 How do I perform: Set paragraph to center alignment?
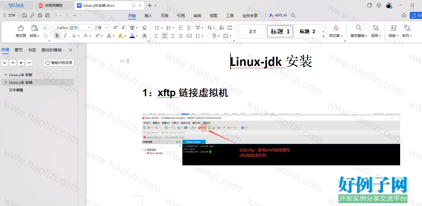tap(164, 36)
